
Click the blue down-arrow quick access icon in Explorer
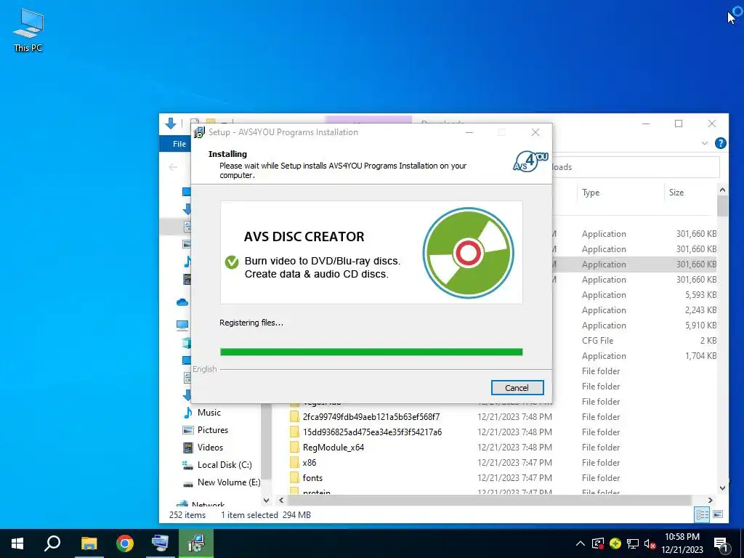(x=171, y=124)
